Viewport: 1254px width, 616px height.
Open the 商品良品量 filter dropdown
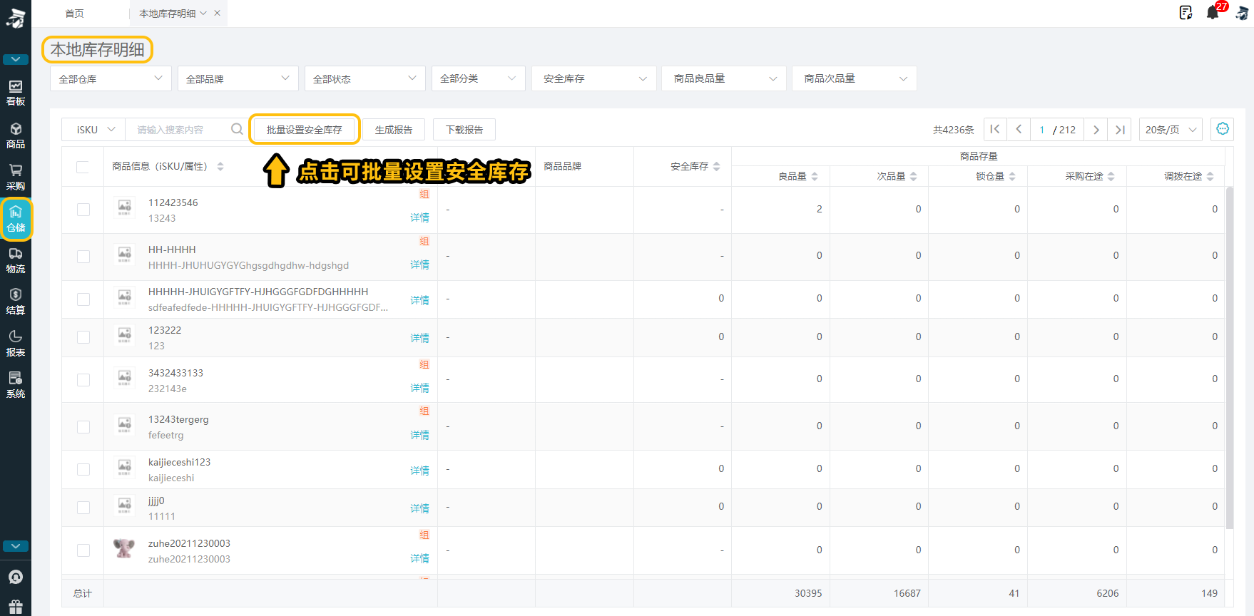tap(724, 78)
